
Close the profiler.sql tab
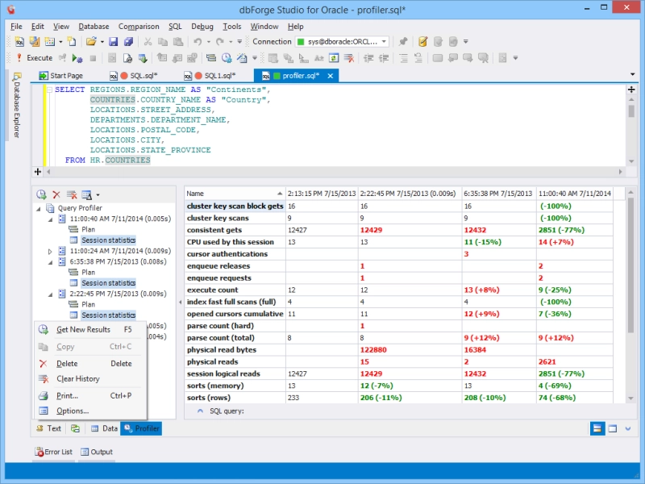[x=330, y=76]
